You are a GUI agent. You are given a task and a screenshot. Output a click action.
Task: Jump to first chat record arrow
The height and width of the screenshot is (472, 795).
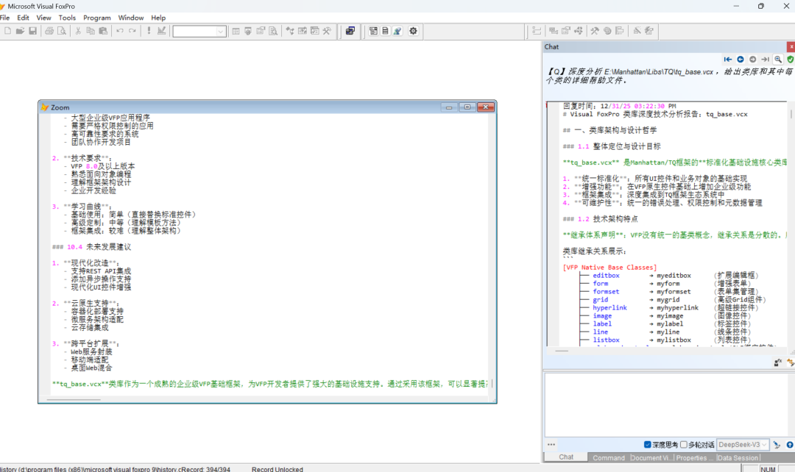pos(727,60)
